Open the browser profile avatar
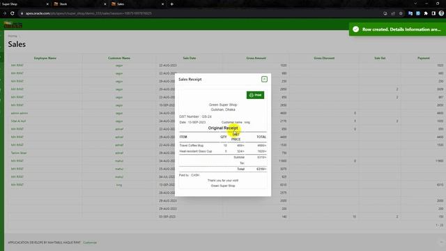Screen dimensions: 446x251 [x=441, y=13]
